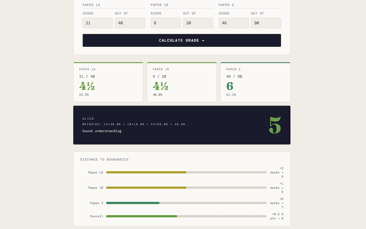Click the ALICE student name label
Image resolution: width=366 pixels, height=229 pixels.
click(x=88, y=119)
